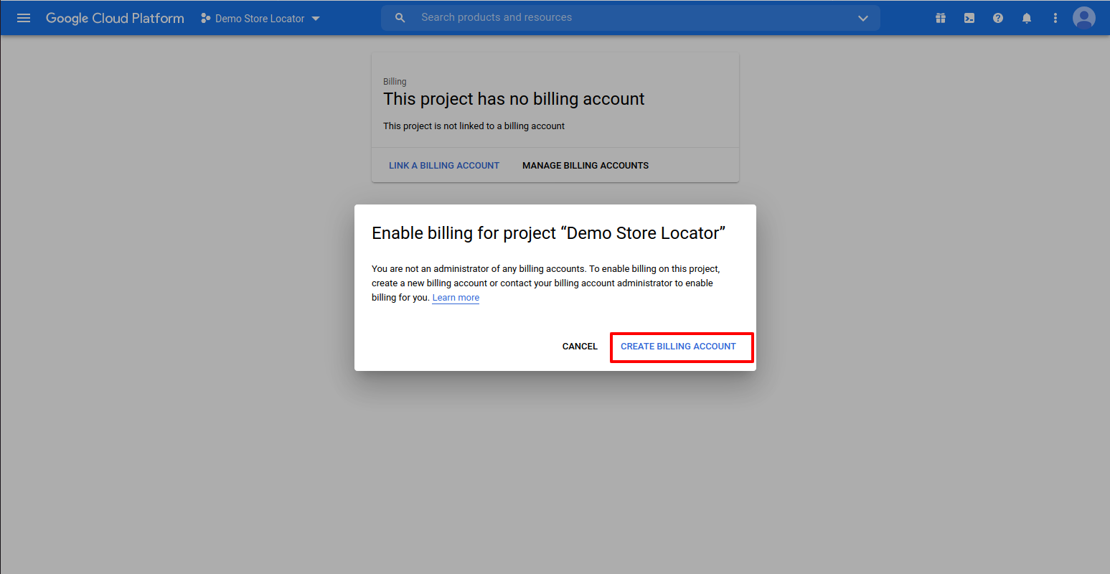Open the user account avatar
This screenshot has height=574, width=1110.
pos(1084,18)
